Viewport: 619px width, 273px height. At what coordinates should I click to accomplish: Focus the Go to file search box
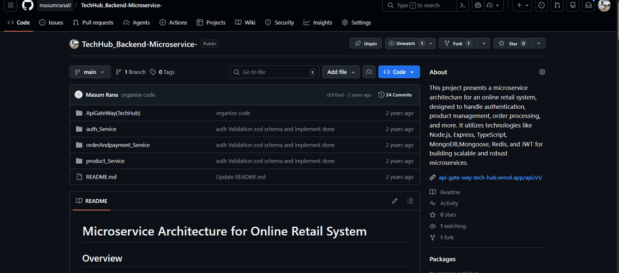pyautogui.click(x=275, y=72)
